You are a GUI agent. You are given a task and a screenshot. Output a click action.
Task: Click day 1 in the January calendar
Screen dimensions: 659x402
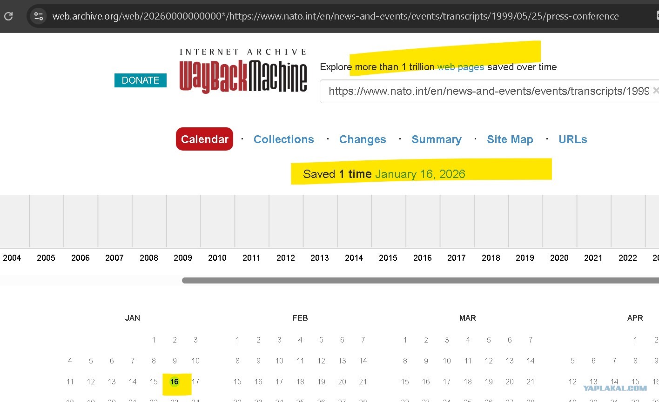click(x=154, y=340)
